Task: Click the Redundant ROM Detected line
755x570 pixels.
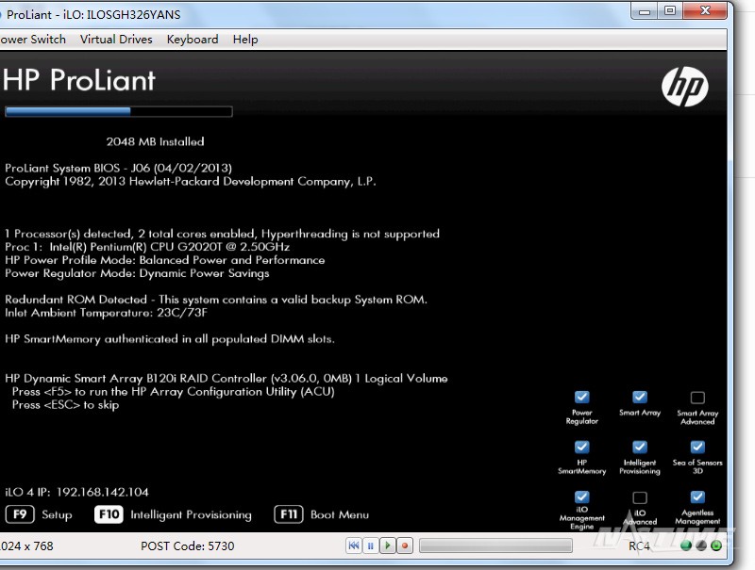Action: coord(216,300)
